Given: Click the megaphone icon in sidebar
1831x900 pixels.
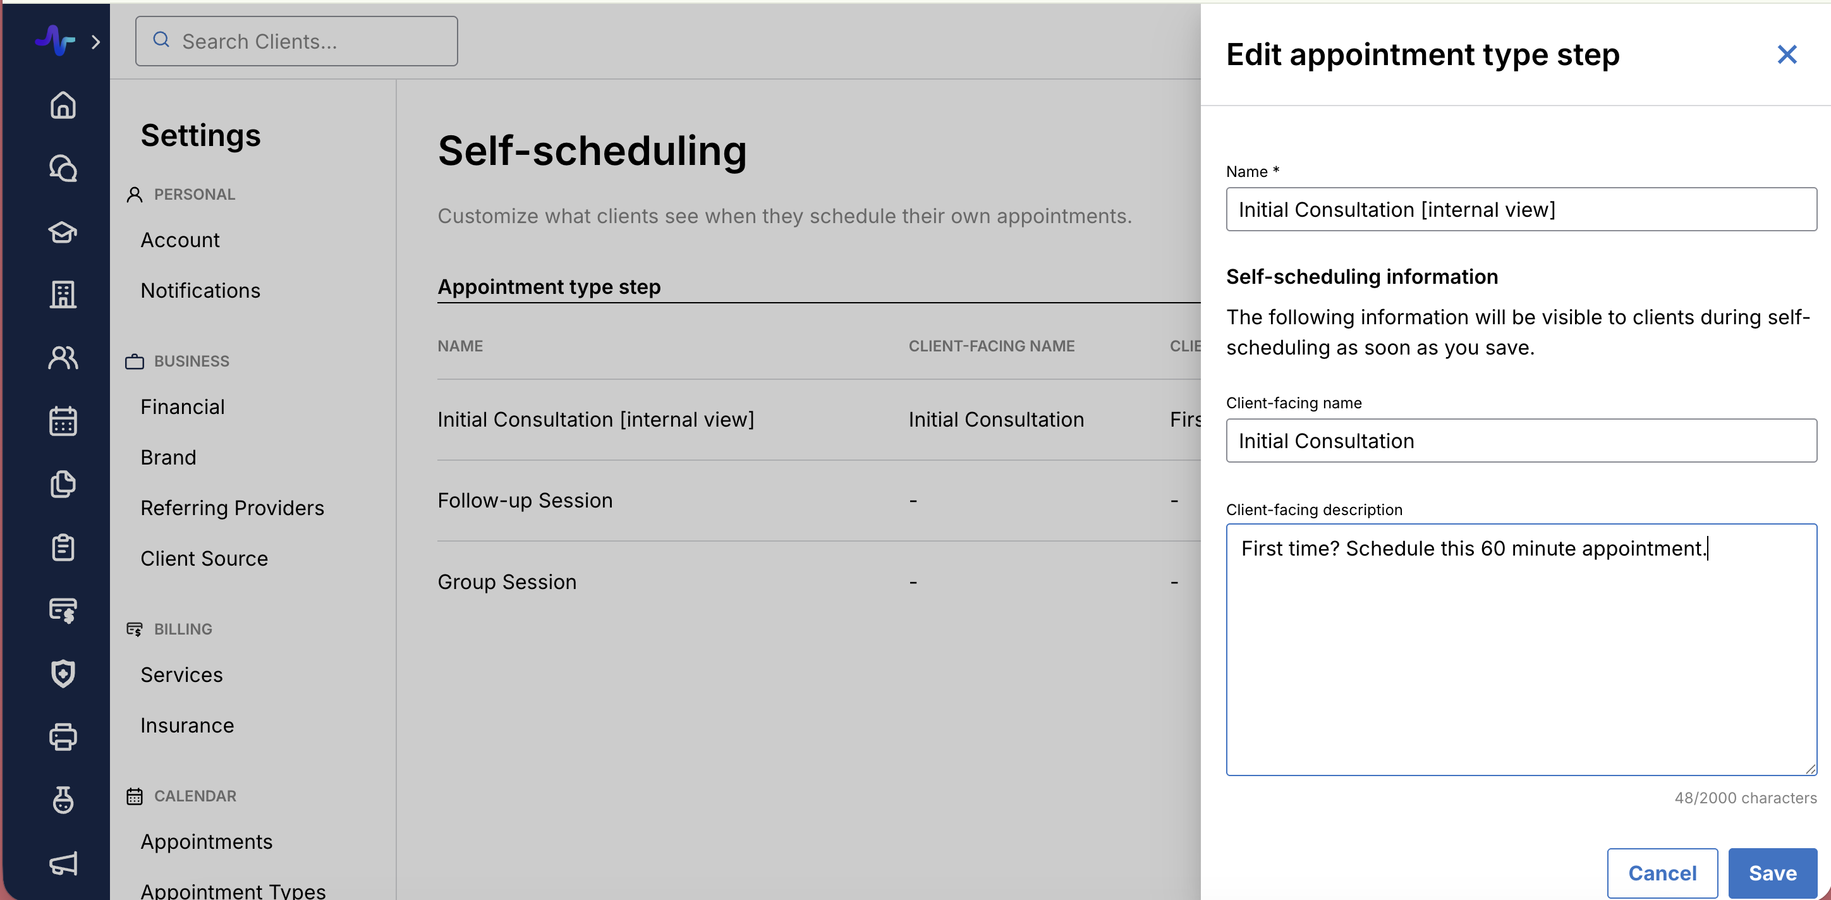Looking at the screenshot, I should click(63, 863).
